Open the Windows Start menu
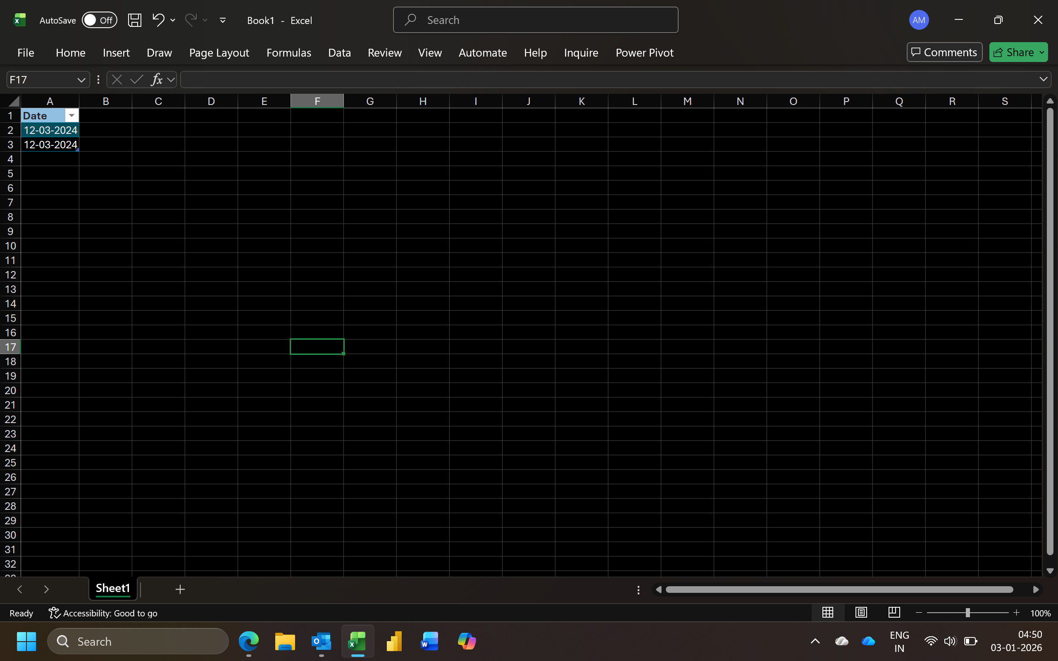Screen dimensions: 1058x661 26,641
